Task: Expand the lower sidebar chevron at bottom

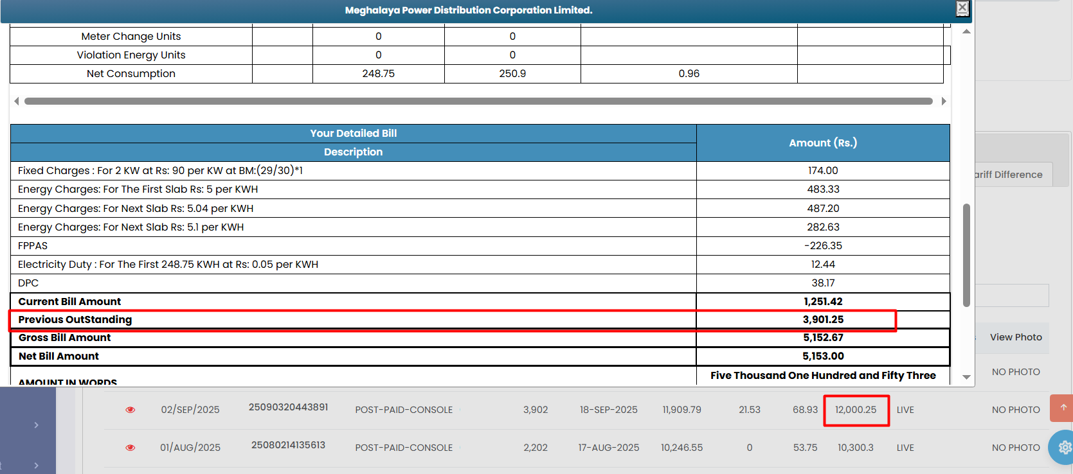Action: point(36,466)
